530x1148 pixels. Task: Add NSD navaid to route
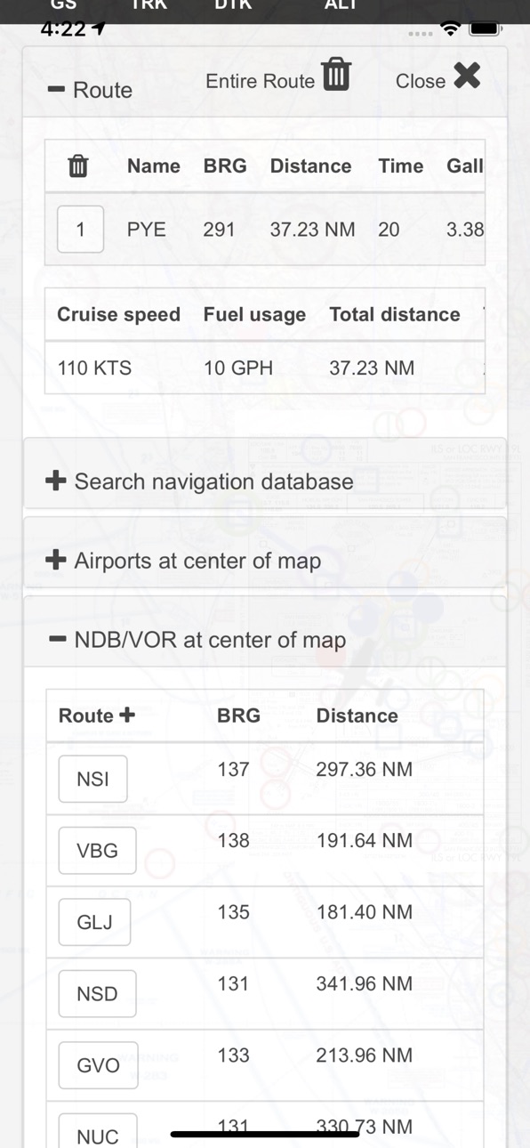coord(97,994)
